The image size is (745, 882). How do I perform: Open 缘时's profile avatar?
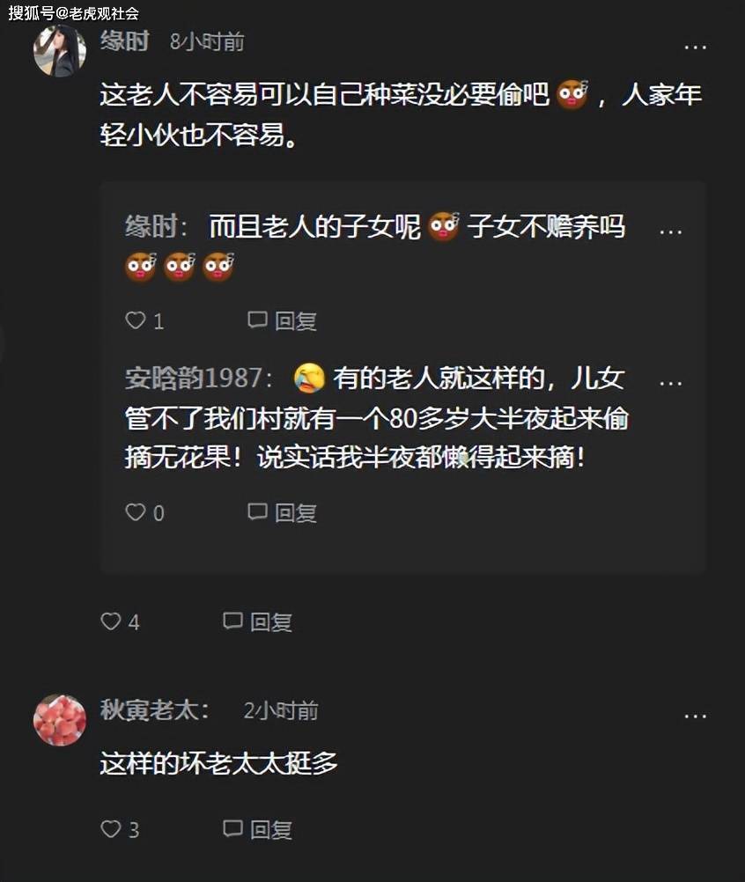click(x=60, y=51)
